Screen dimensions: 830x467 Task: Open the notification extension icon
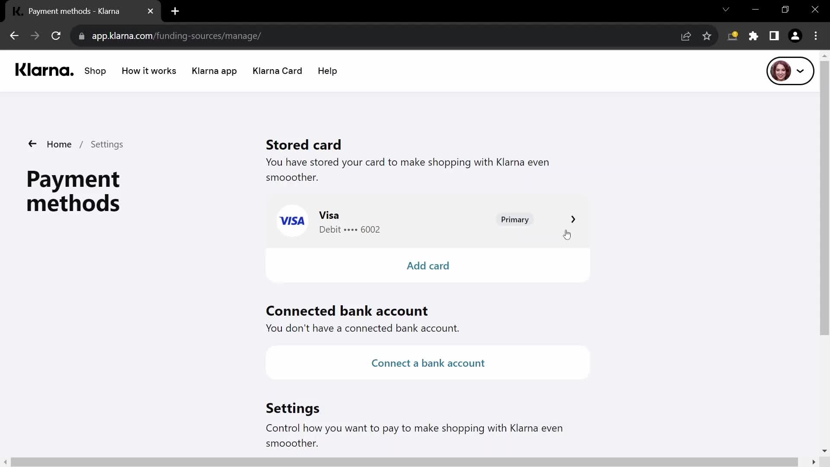click(x=733, y=36)
